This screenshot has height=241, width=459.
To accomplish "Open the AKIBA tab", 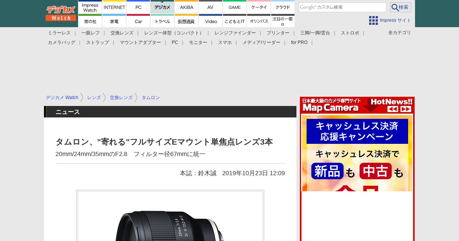I will click(x=187, y=7).
